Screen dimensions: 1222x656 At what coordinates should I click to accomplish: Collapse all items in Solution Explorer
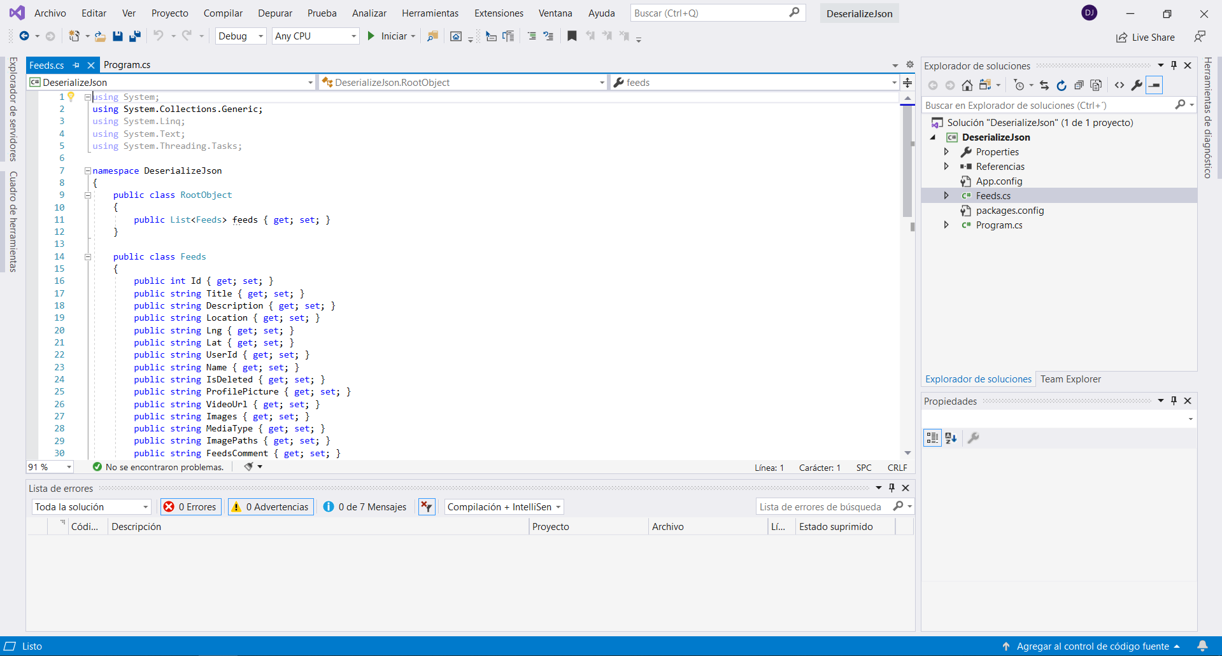(x=1079, y=85)
